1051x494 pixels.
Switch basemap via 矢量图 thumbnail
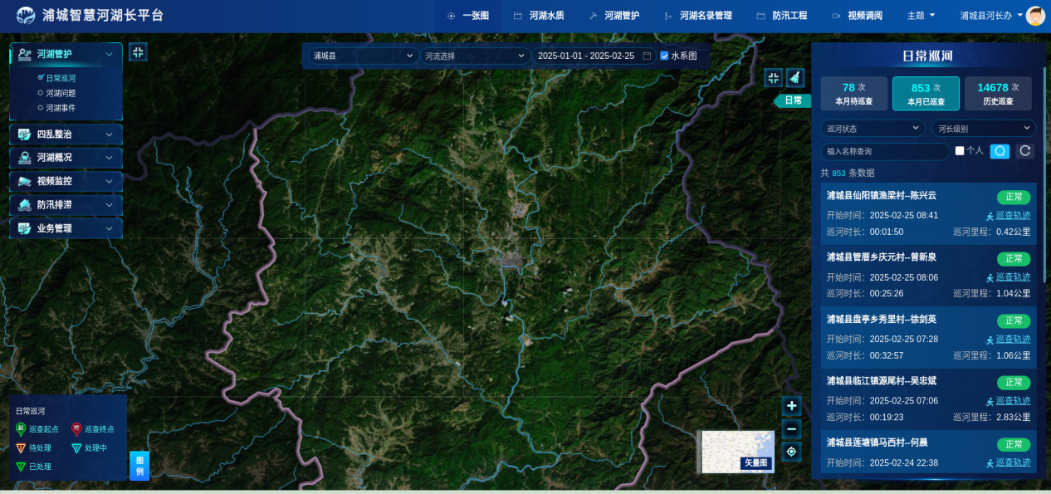click(x=737, y=452)
